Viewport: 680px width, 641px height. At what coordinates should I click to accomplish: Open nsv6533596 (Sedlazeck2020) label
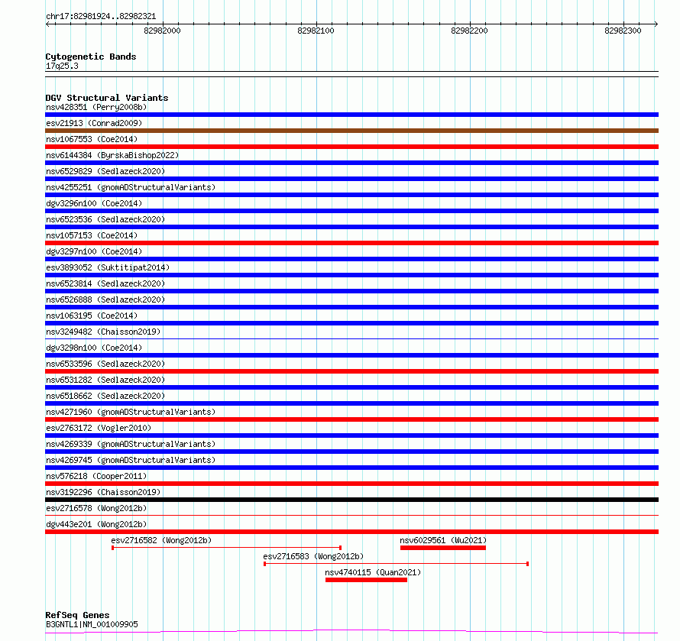105,364
